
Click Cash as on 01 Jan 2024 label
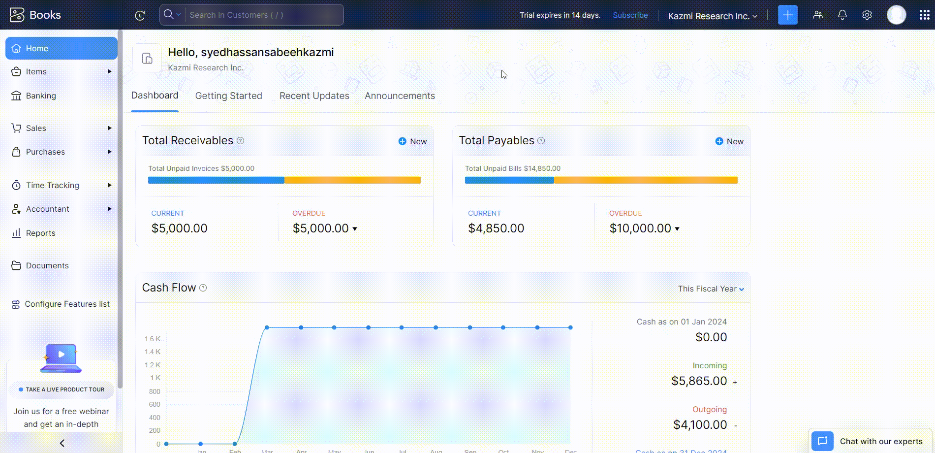coord(682,322)
